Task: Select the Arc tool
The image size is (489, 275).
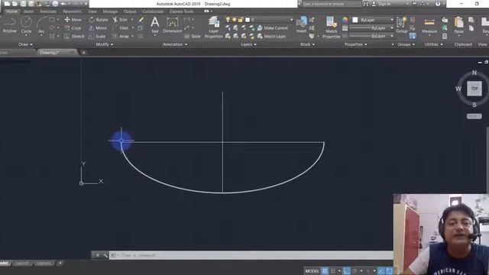Action: click(x=41, y=25)
